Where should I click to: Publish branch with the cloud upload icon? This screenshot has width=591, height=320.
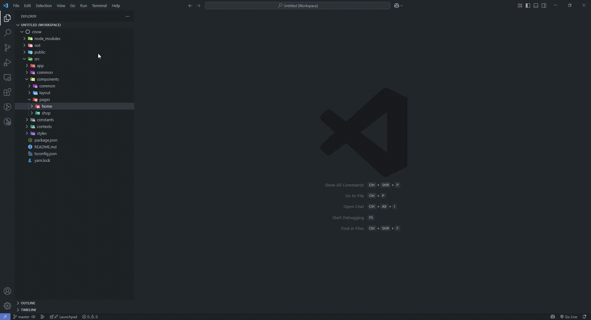34,317
